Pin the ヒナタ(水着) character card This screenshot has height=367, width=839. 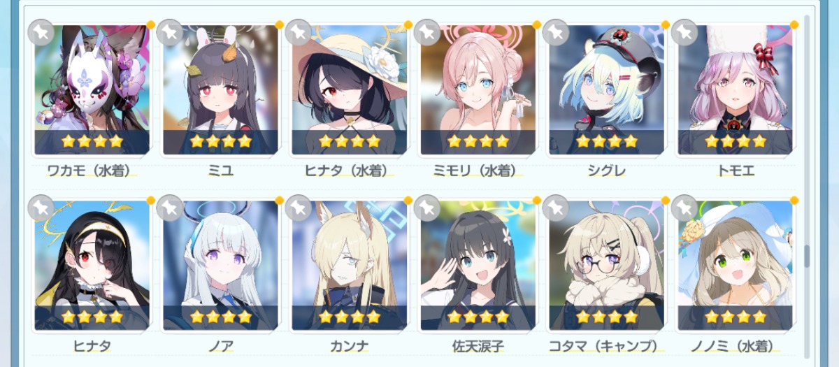pos(299,32)
